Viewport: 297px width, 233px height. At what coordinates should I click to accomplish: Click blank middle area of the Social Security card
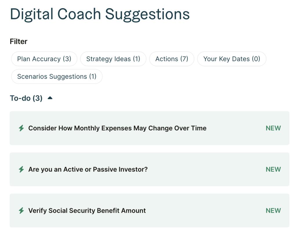[206, 210]
